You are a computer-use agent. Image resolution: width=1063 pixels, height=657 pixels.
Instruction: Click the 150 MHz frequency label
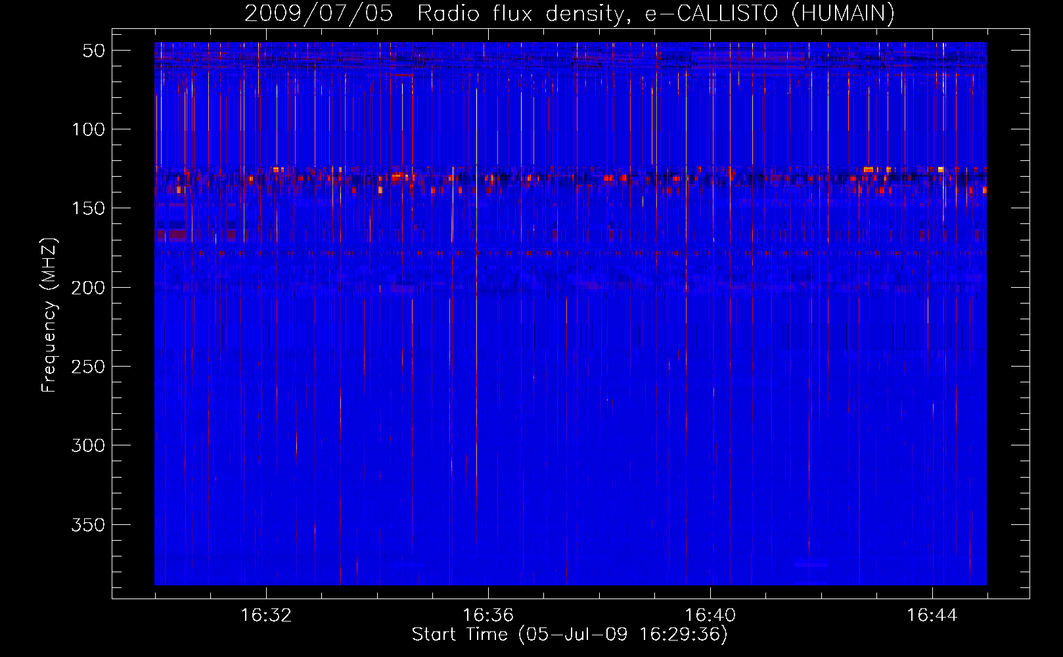[x=89, y=208]
